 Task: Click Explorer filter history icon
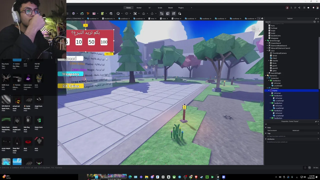(314, 22)
